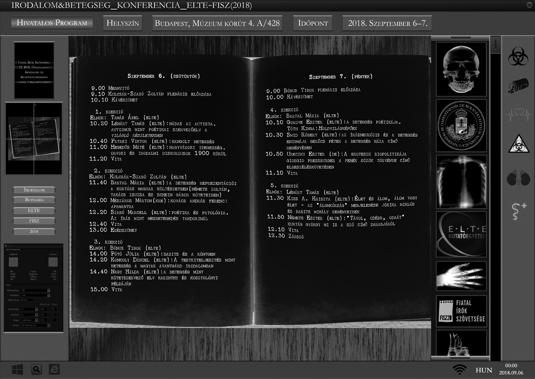Click the ELTE tag button
Viewport: 535px width, 379px height.
coord(34,210)
